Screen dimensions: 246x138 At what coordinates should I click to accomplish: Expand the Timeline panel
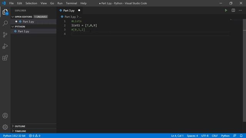pos(13,131)
